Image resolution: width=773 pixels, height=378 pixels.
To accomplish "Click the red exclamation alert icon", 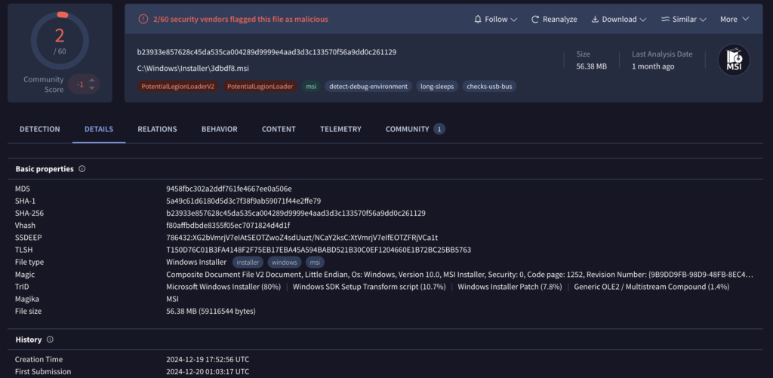I will 143,19.
